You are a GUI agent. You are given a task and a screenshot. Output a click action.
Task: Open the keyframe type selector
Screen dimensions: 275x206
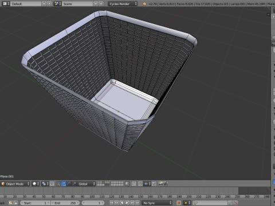[187, 203]
